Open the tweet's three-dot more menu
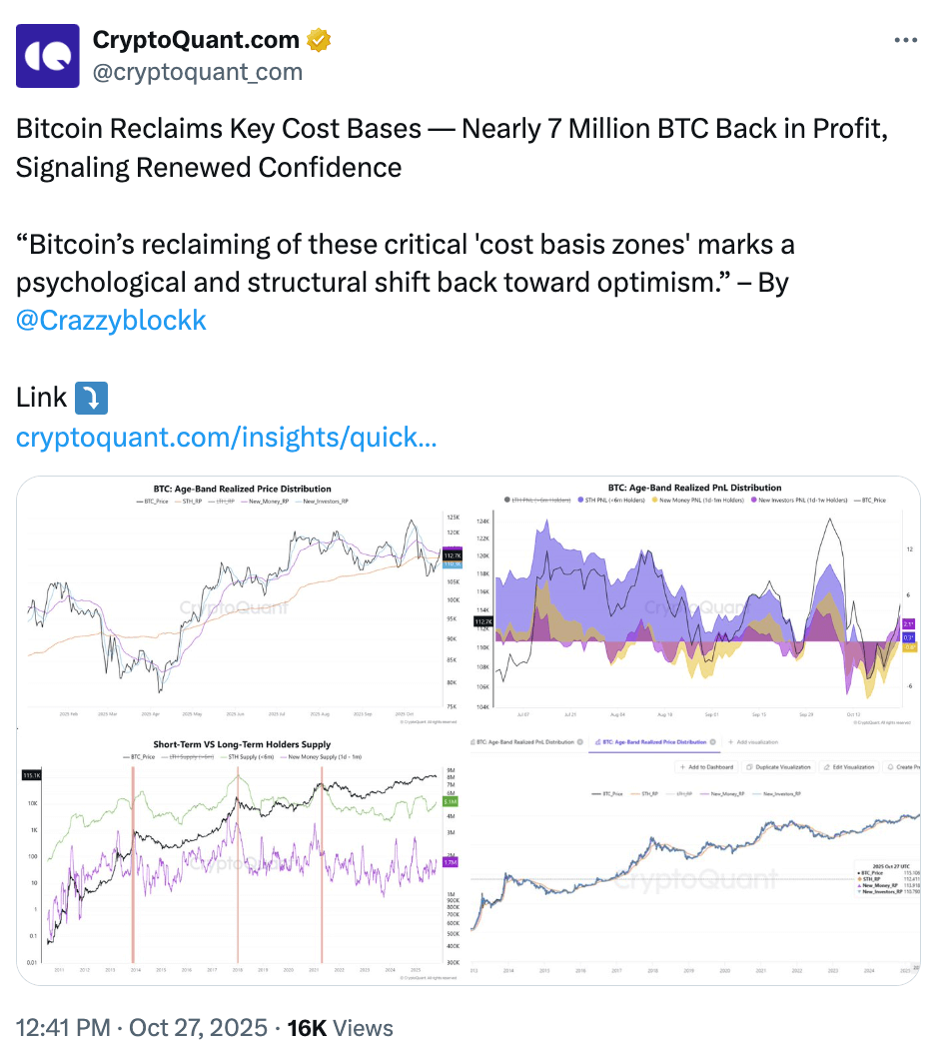This screenshot has width=943, height=1053. click(904, 41)
